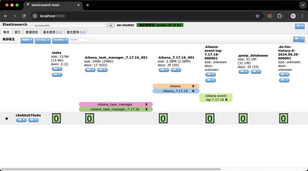Open the Sort Indices dropdown
This screenshot has height=171, width=308.
click(x=43, y=40)
